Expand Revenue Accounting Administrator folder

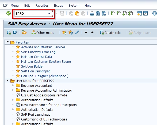pyautogui.click(x=13, y=90)
